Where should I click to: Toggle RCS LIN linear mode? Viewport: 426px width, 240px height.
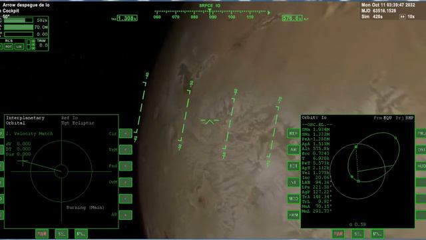pos(19,47)
